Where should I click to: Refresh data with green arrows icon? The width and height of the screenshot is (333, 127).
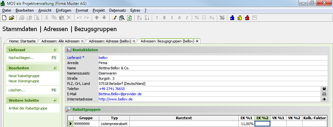[129, 18]
